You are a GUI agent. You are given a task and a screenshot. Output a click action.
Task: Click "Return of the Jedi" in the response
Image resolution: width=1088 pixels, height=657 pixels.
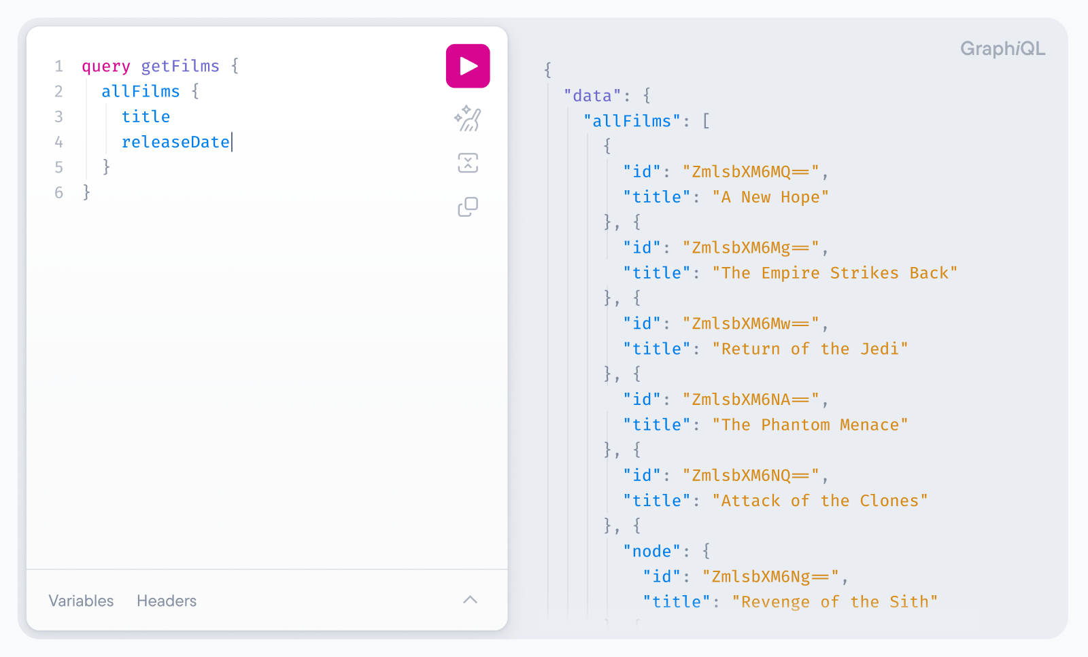pos(811,349)
